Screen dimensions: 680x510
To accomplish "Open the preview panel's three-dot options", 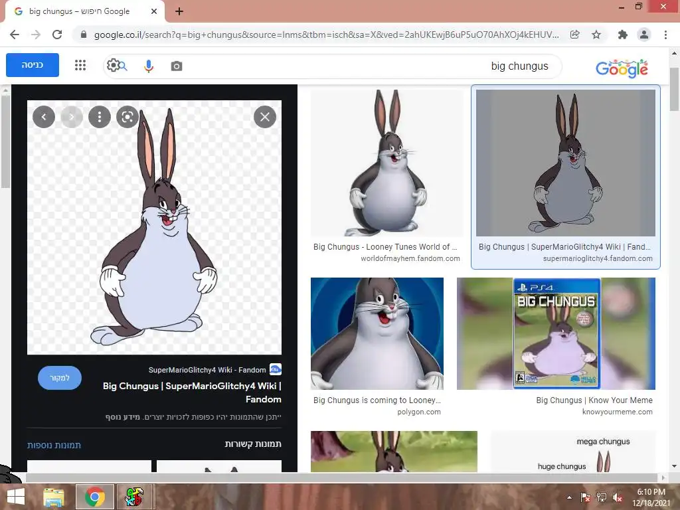I will (100, 117).
